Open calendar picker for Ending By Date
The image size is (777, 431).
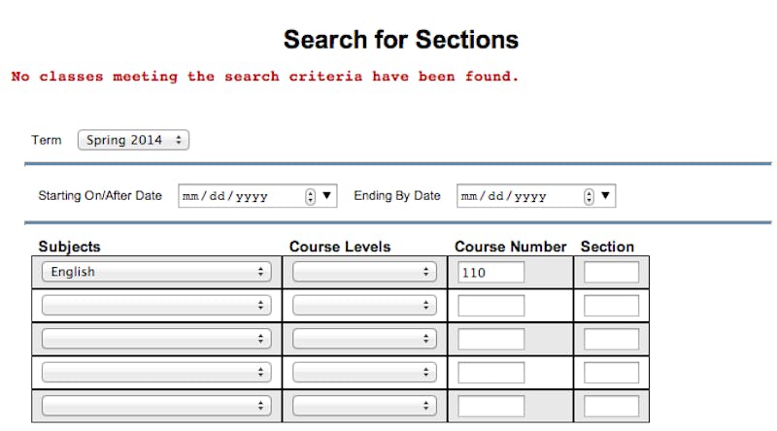(x=606, y=196)
